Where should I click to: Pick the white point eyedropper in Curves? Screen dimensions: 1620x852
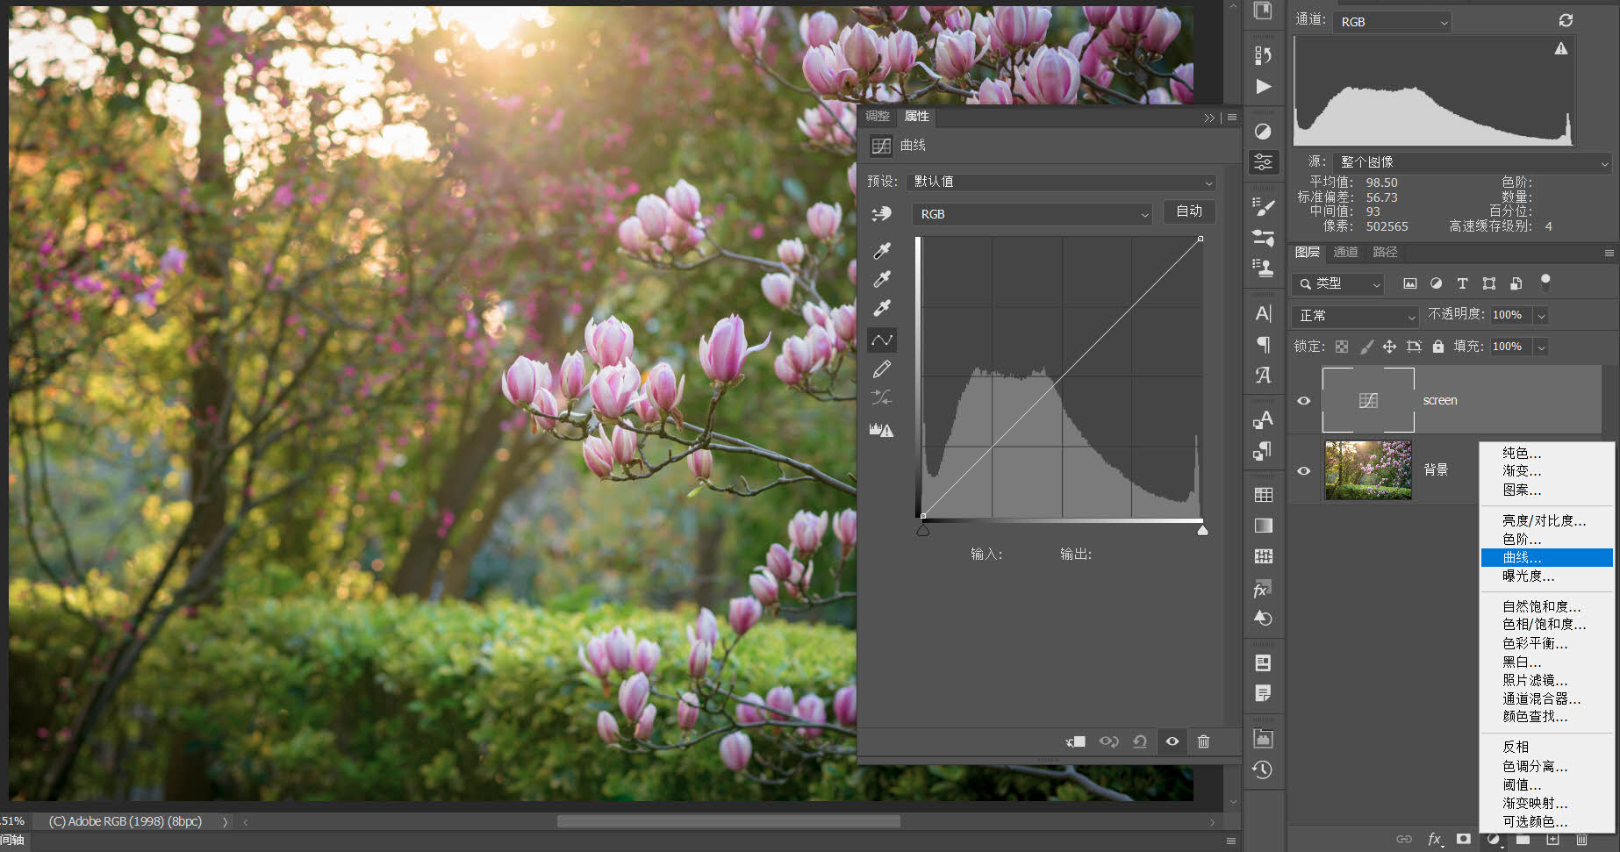882,308
